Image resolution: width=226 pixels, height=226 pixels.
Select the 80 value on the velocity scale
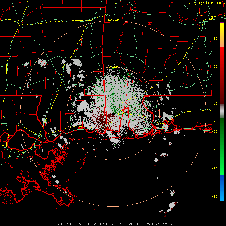216,38
